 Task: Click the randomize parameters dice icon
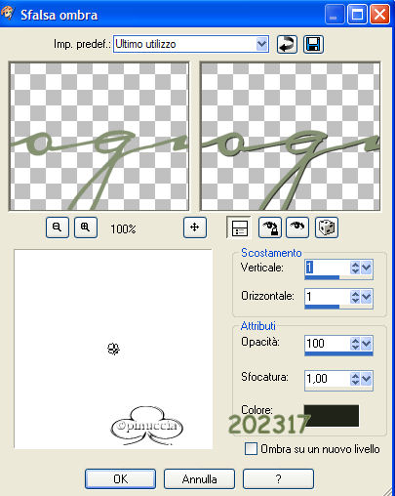[x=327, y=227]
